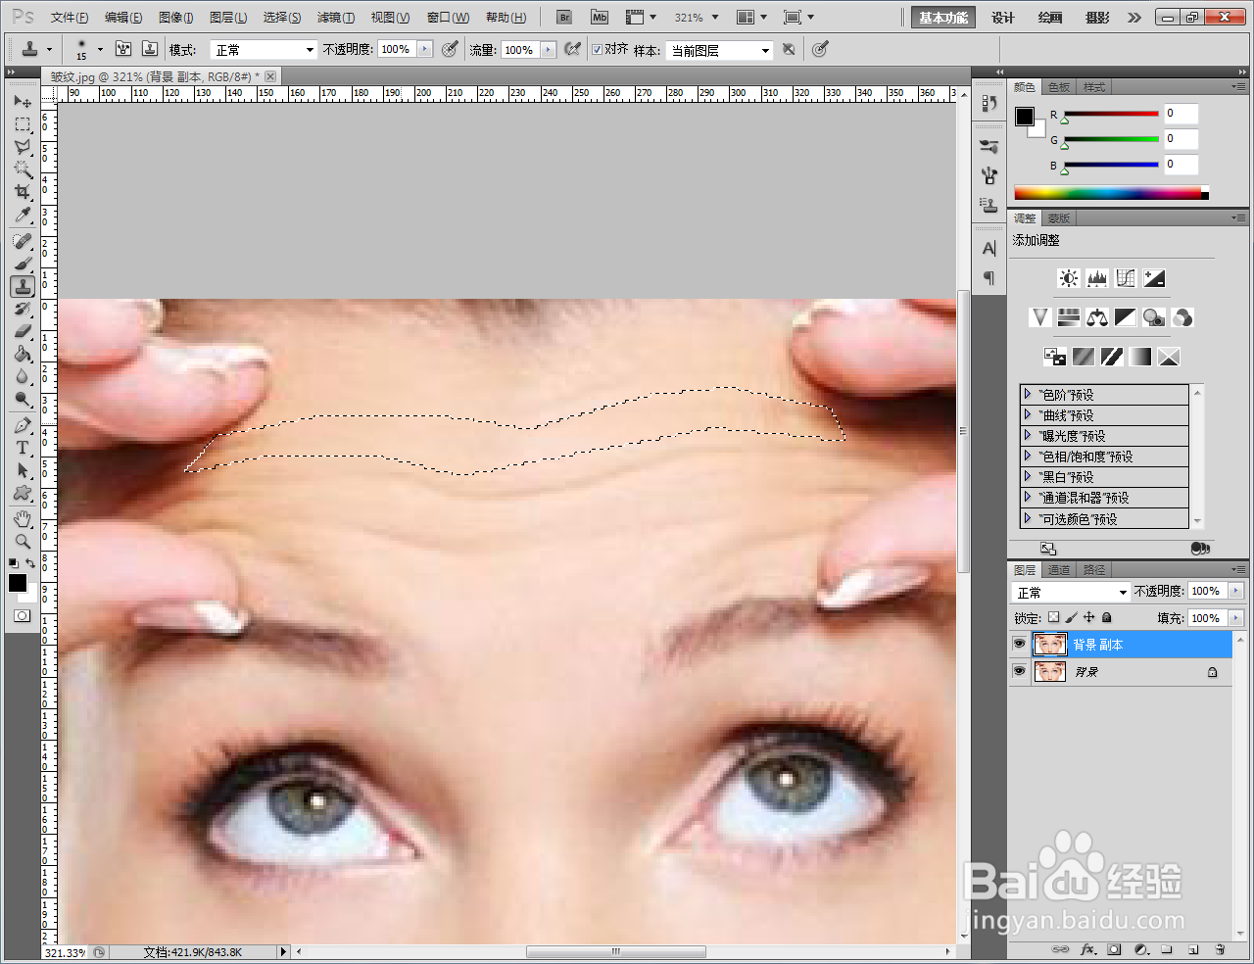This screenshot has width=1254, height=964.
Task: Select the Eyedropper tool
Action: tap(23, 215)
